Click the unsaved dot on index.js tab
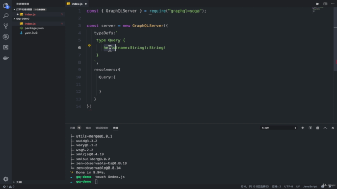 (86, 4)
